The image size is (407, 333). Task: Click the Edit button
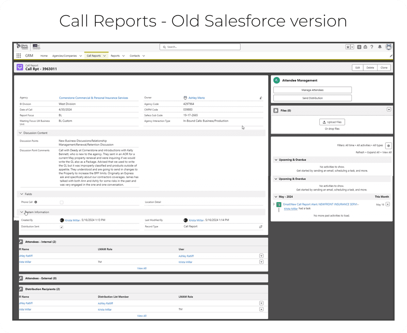pyautogui.click(x=358, y=68)
